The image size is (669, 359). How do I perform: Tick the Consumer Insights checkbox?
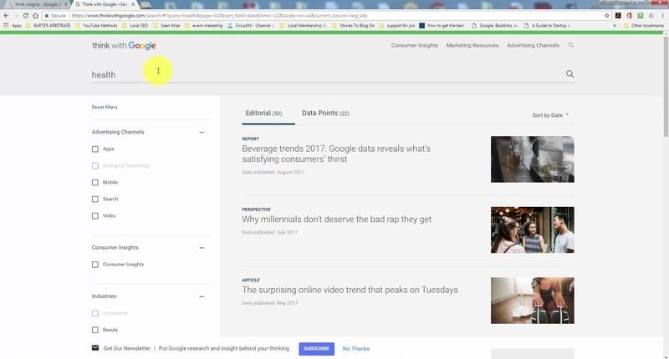(95, 265)
